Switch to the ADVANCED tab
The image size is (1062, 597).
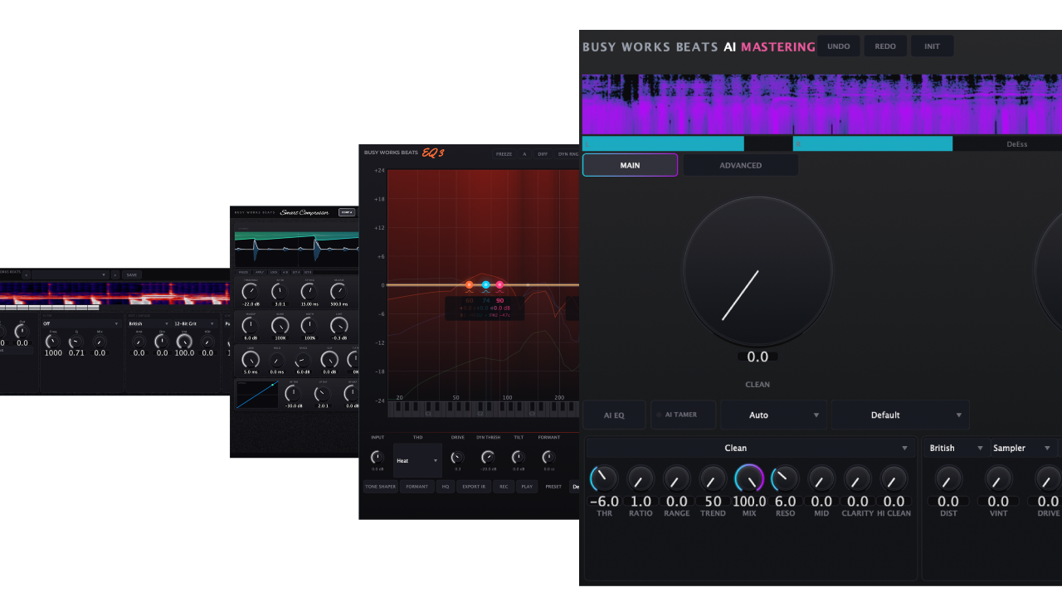[x=740, y=165]
